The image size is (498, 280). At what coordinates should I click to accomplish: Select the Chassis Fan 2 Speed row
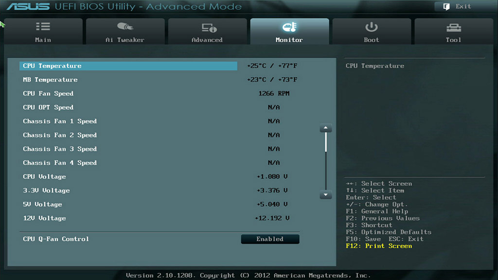pyautogui.click(x=160, y=135)
